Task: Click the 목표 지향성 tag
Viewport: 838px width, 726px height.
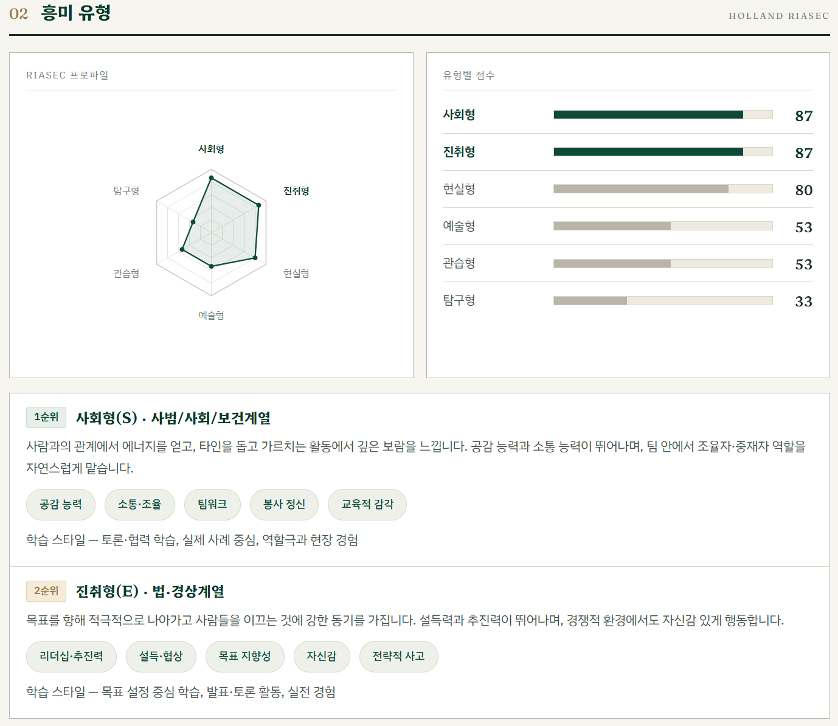Action: [244, 657]
